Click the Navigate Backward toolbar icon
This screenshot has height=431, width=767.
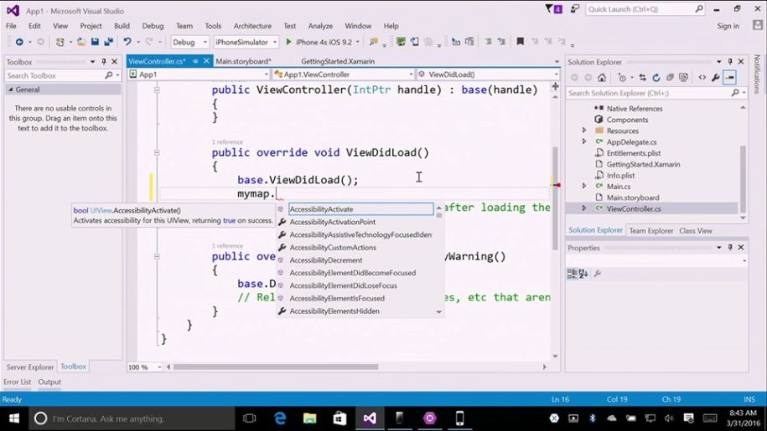tap(19, 42)
